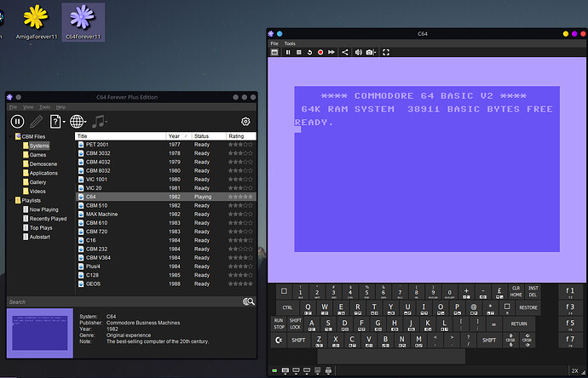Click the Search input field
Viewport: 588px width, 378px height.
point(124,302)
